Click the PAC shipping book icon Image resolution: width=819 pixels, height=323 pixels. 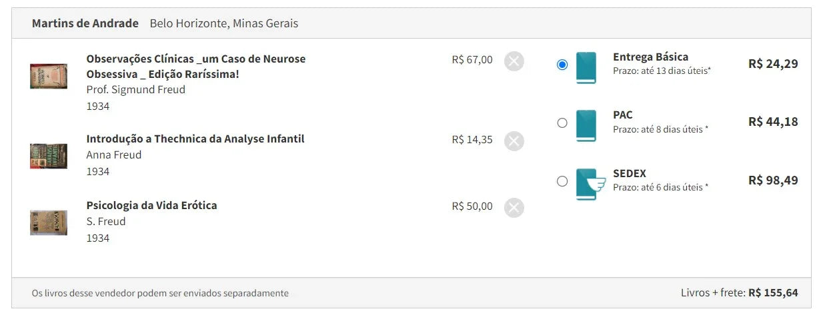586,125
